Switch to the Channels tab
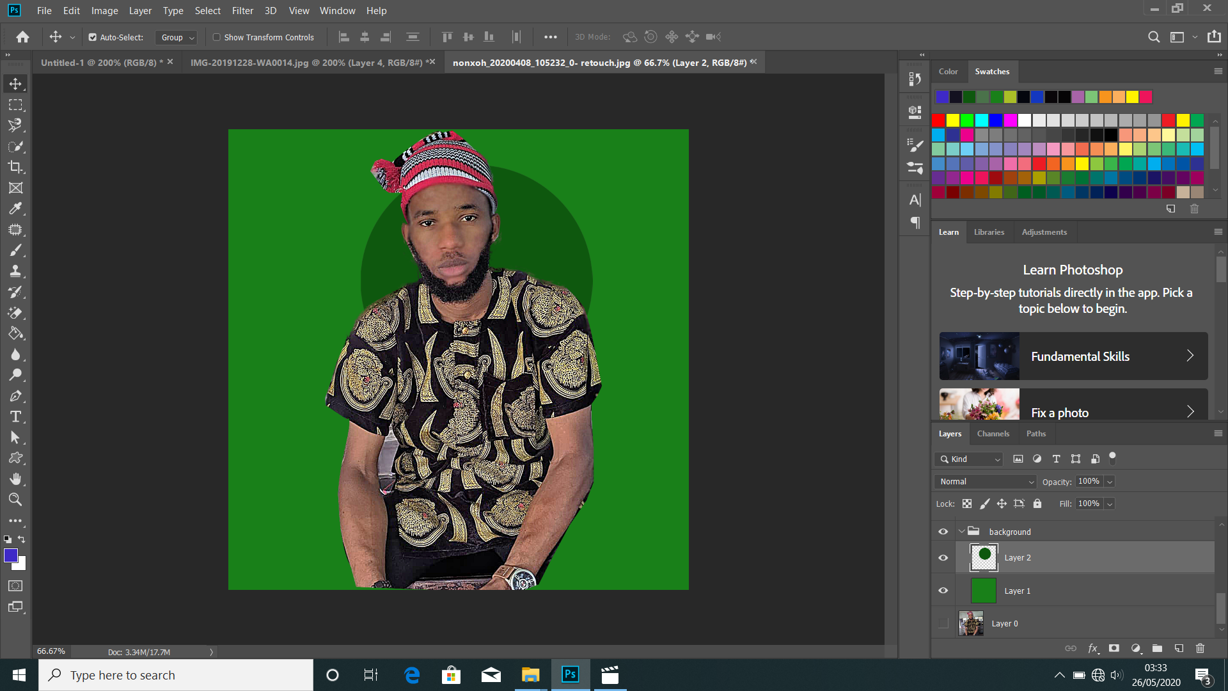 [x=993, y=433]
